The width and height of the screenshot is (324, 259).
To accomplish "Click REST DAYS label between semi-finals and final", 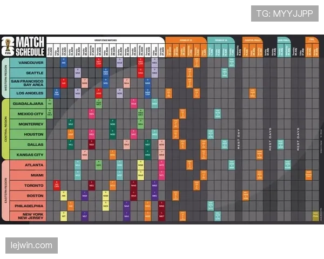I will 298,139.
